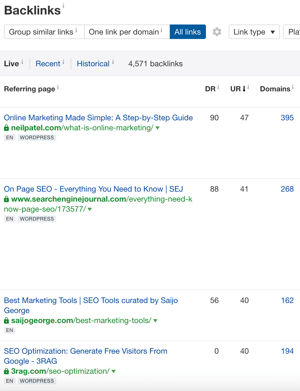The image size is (300, 391).
Task: Click the info icon beside Referring page header
Action: (x=58, y=87)
